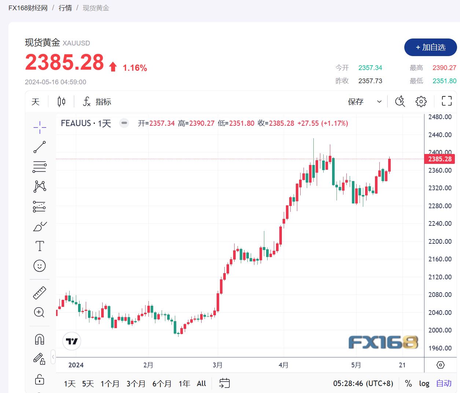Switch to the 5天 timeframe tab
Viewport: 460px width, 393px height.
[88, 383]
